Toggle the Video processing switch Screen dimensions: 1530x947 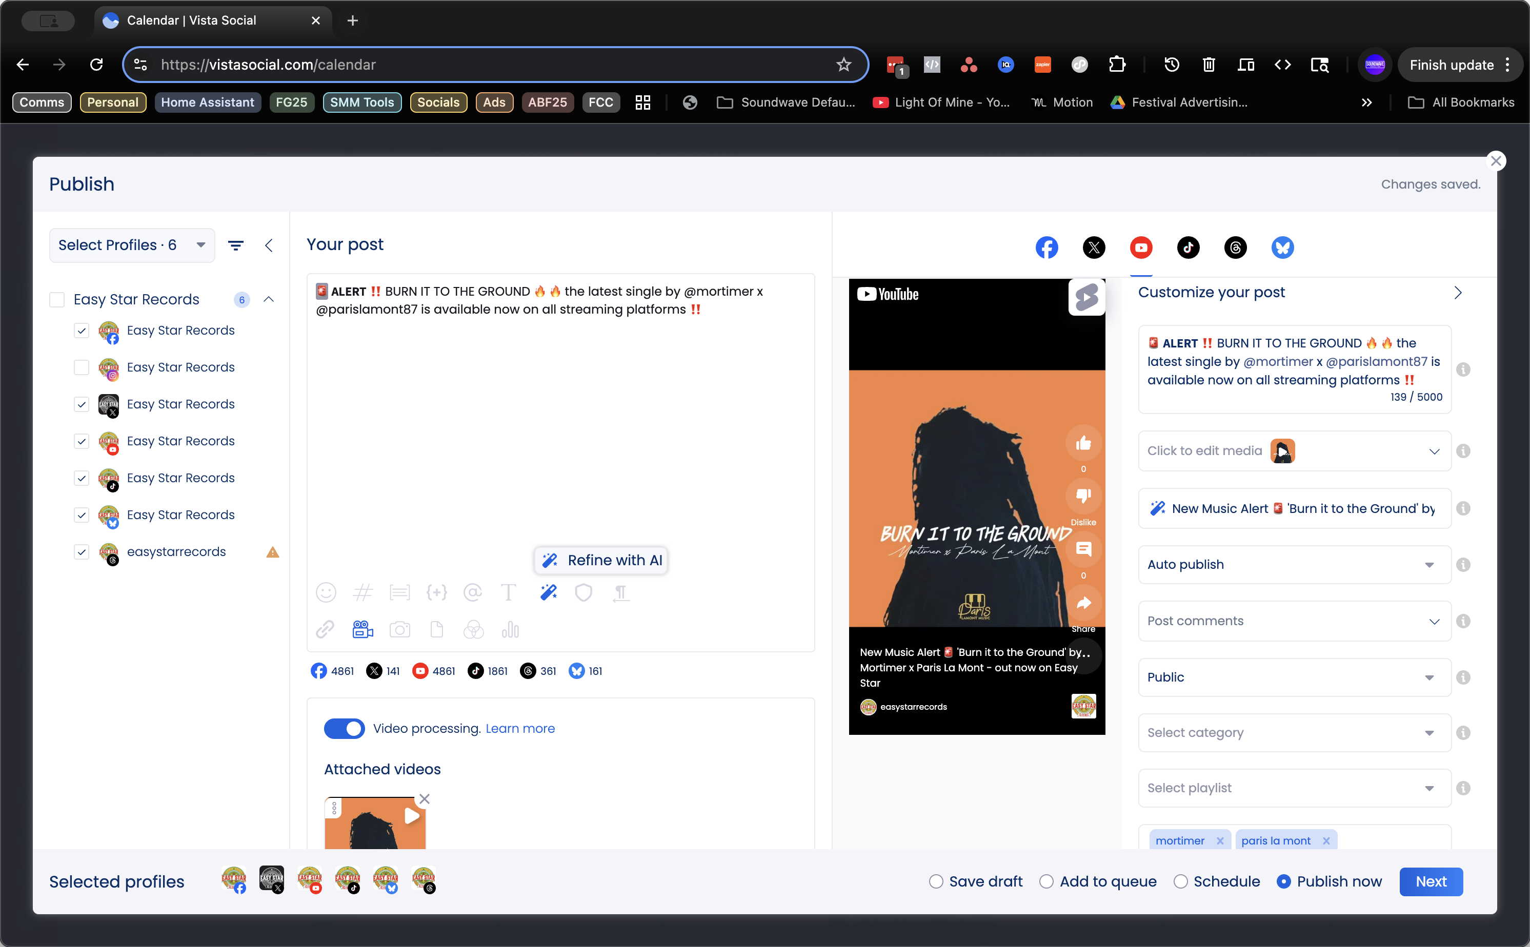tap(344, 728)
